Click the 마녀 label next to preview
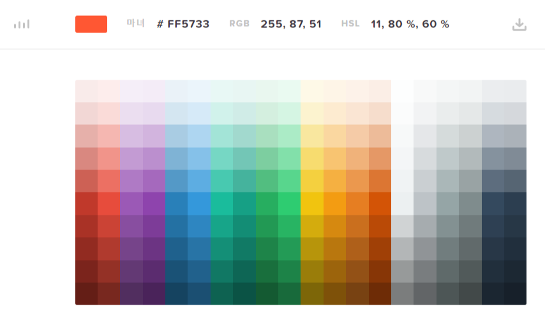The image size is (545, 311). pyautogui.click(x=135, y=23)
